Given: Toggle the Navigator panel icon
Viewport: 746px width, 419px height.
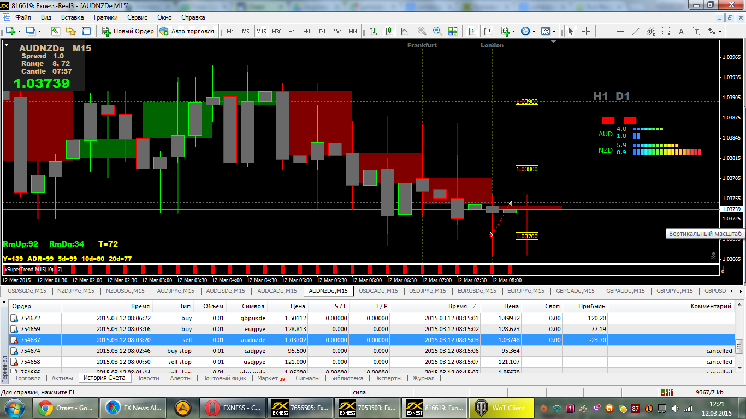Looking at the screenshot, I should 71,31.
